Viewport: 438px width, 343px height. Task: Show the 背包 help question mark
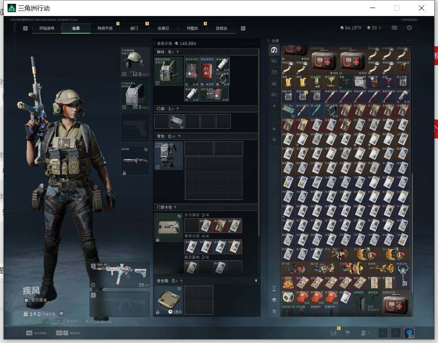pos(179,136)
